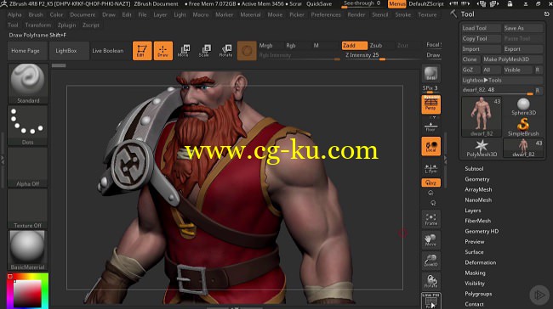Select the SimpleBrush tool
The image size is (553, 309).
pos(523,127)
